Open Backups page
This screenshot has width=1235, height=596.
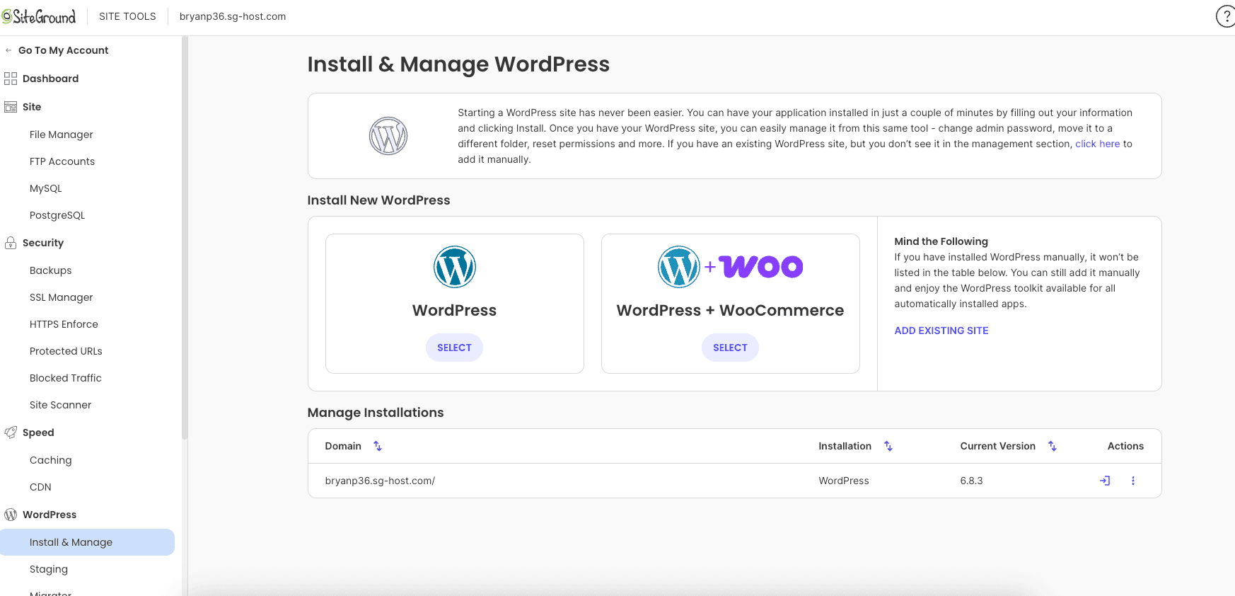click(51, 270)
